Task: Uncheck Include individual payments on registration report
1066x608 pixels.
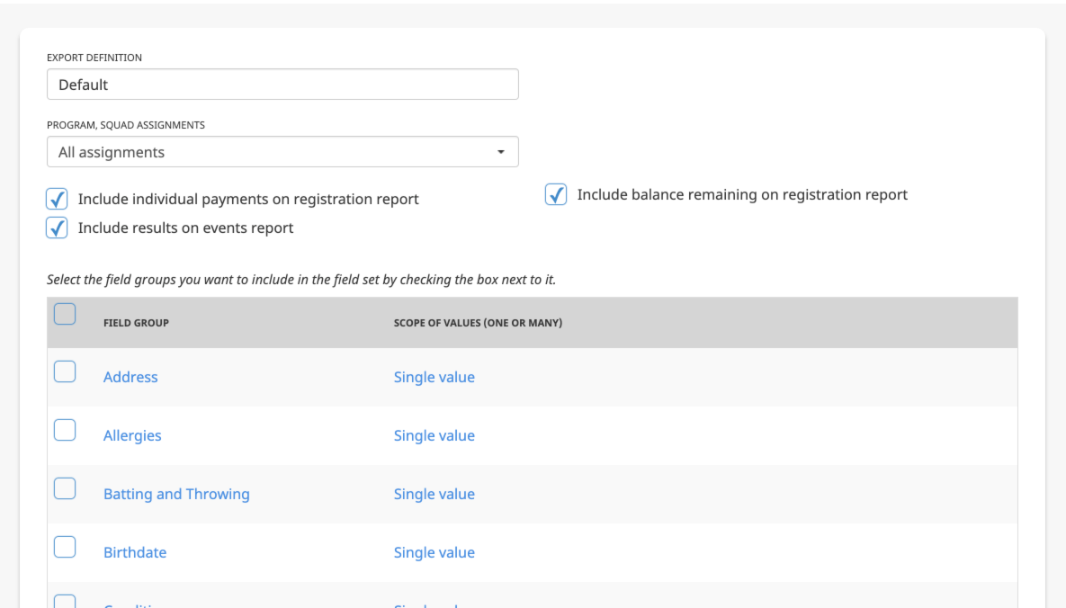Action: [x=57, y=200]
